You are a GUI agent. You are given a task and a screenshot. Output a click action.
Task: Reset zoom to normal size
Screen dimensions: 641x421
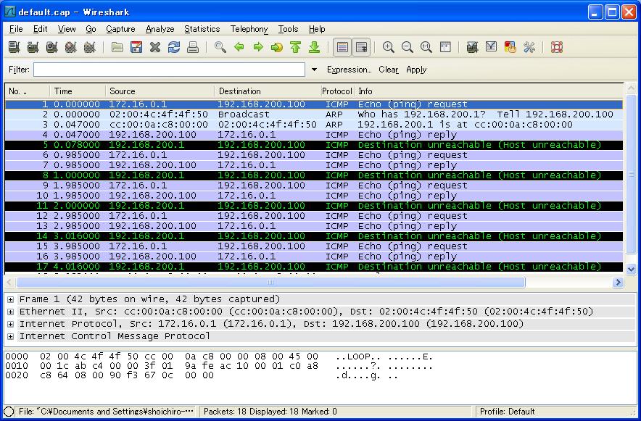coord(426,47)
